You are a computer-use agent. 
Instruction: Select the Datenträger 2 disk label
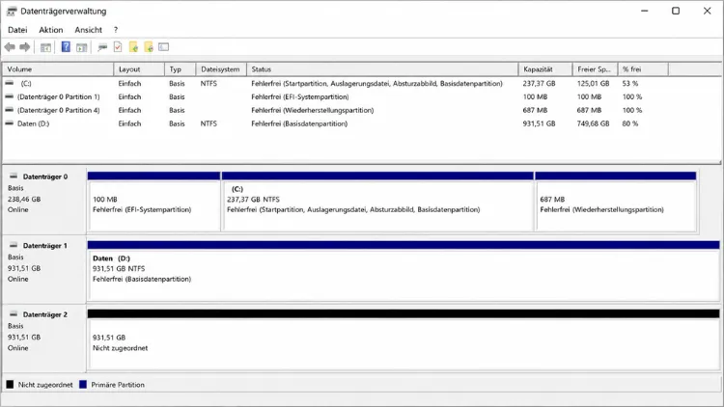point(45,314)
